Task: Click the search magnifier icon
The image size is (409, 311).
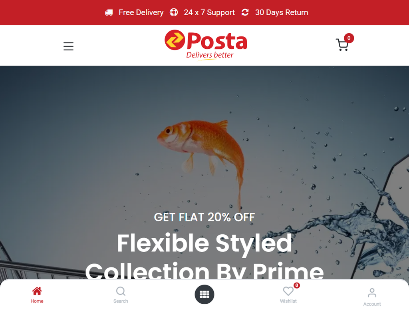Action: coord(121,291)
